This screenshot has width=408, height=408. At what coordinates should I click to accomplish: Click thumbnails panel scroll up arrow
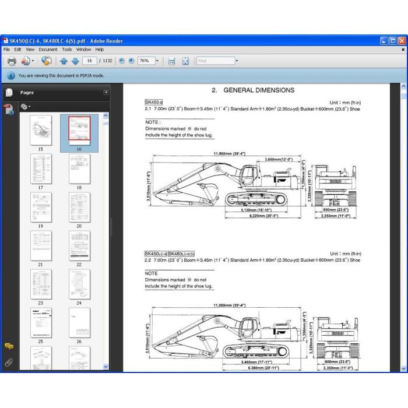105,115
